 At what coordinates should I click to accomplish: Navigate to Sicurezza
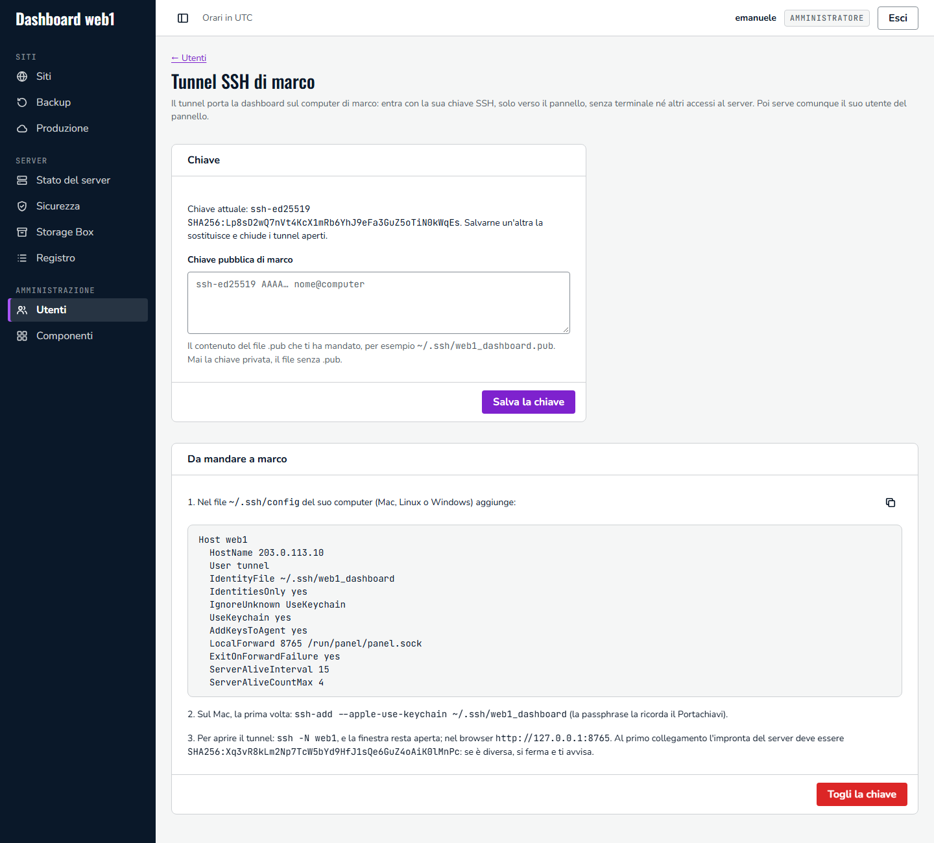tap(78, 206)
